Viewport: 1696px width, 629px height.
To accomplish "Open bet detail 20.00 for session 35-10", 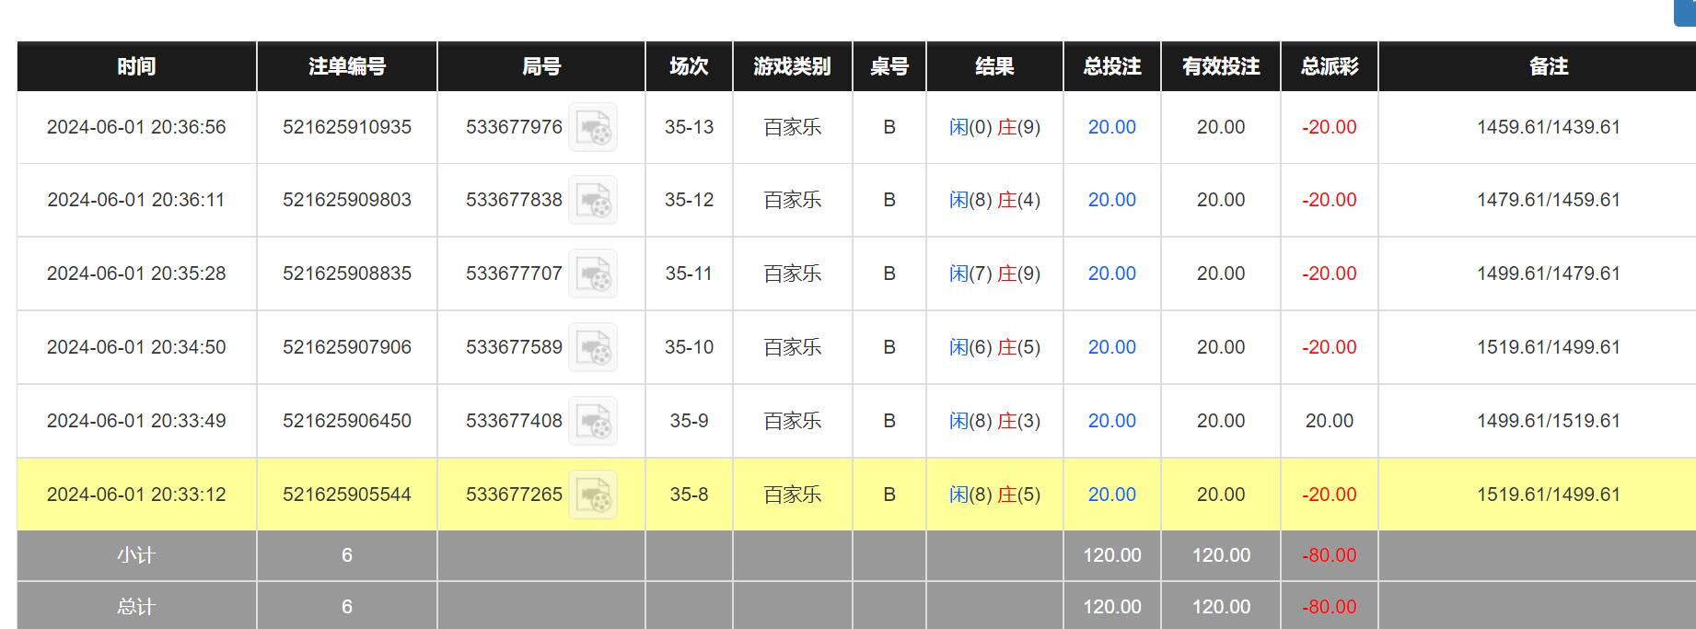I will [1111, 347].
